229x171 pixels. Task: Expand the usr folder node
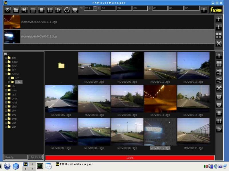[x=6, y=123]
